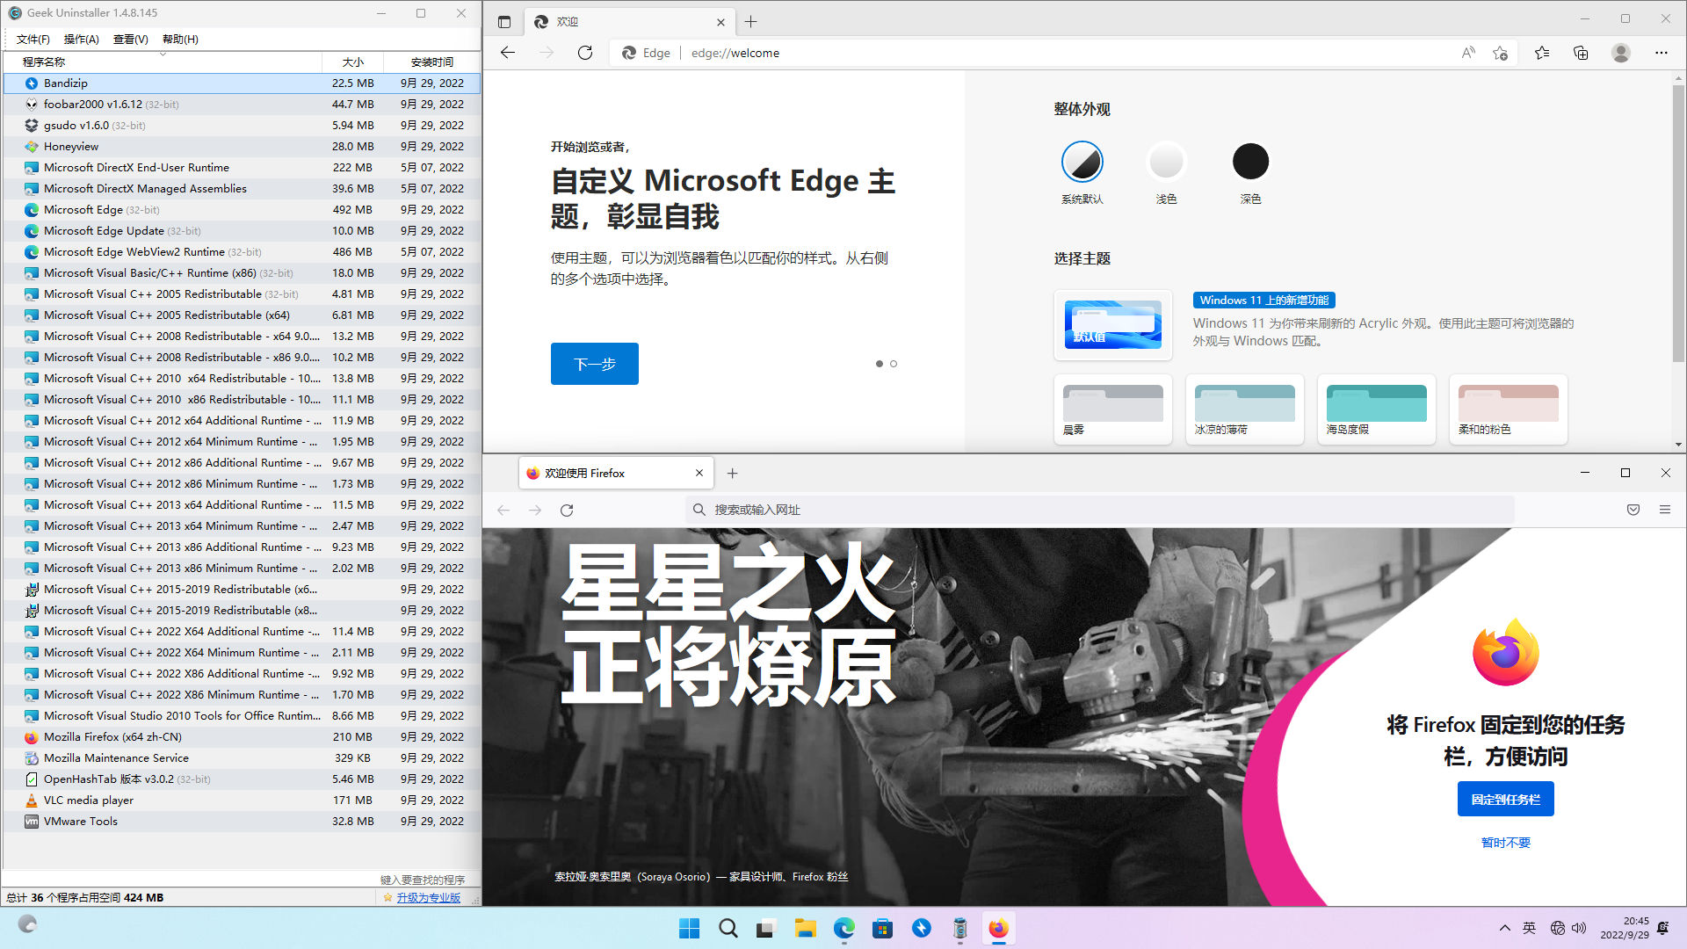Click Firefox save to Pocket icon
Viewport: 1687px width, 949px height.
[1633, 510]
